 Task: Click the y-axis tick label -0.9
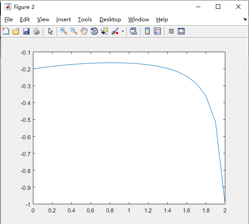[26, 188]
